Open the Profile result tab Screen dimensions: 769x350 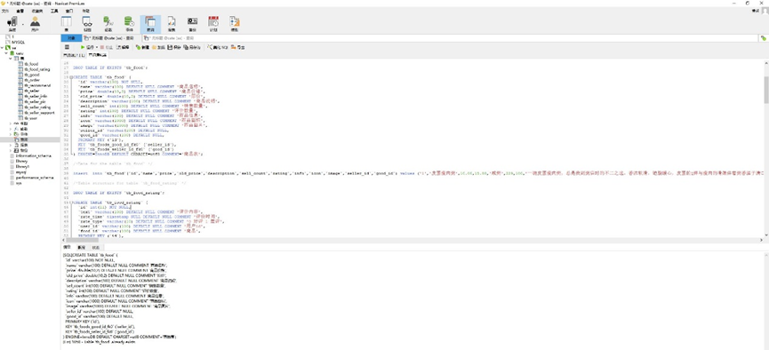82,248
